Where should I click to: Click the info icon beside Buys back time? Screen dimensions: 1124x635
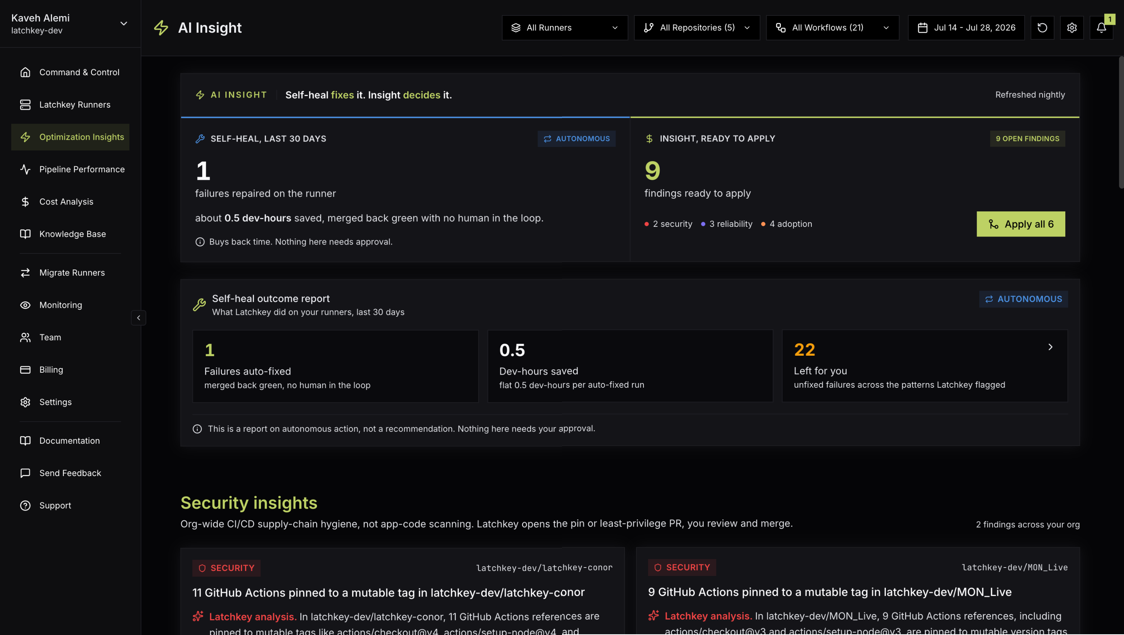click(200, 242)
